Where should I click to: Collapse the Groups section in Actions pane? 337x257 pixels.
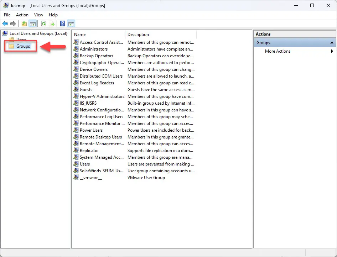pyautogui.click(x=332, y=43)
